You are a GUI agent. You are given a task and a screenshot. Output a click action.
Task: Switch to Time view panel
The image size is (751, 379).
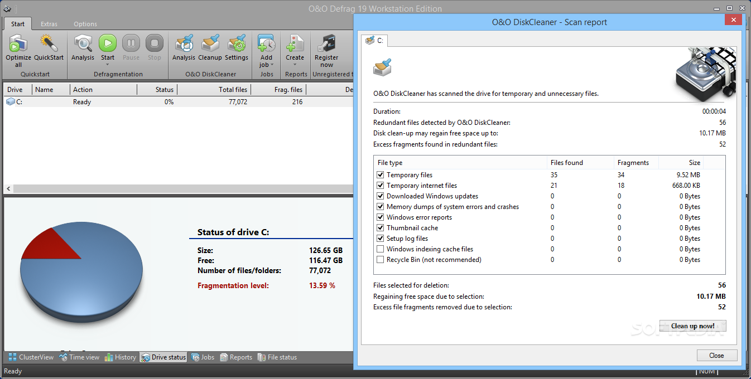point(79,357)
